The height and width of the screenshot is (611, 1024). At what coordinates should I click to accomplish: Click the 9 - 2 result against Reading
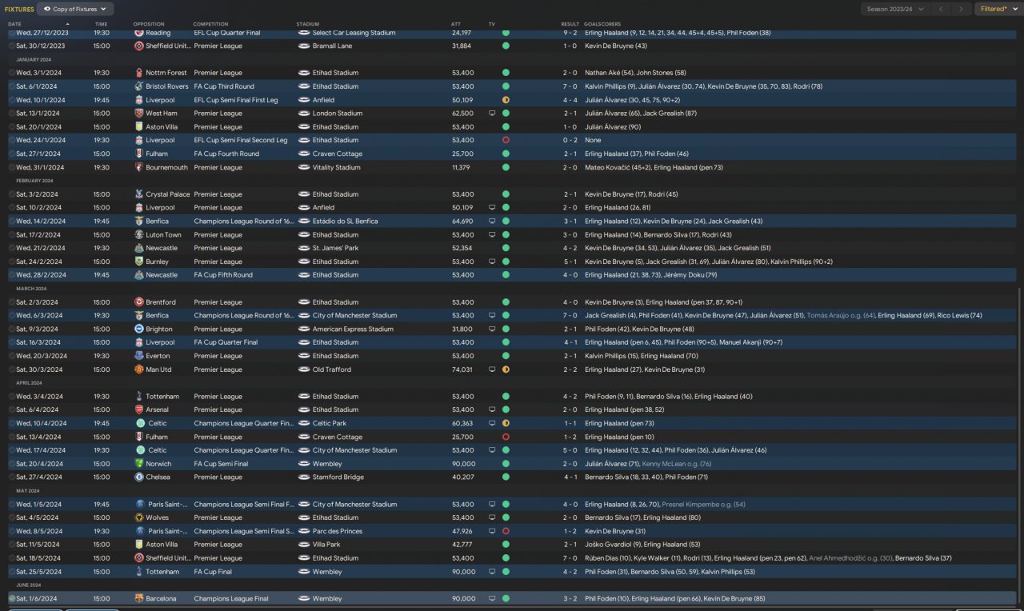pos(570,33)
